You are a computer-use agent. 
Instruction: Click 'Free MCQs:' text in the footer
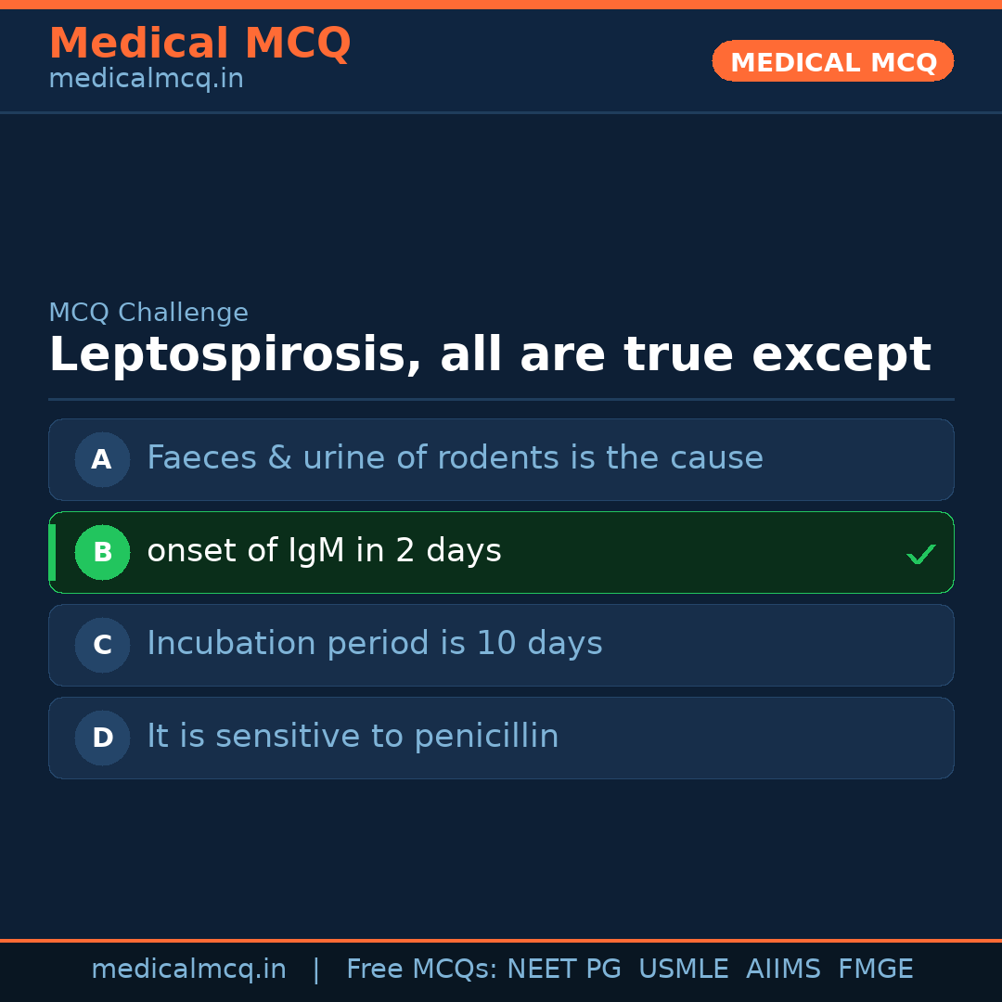[x=422, y=970]
